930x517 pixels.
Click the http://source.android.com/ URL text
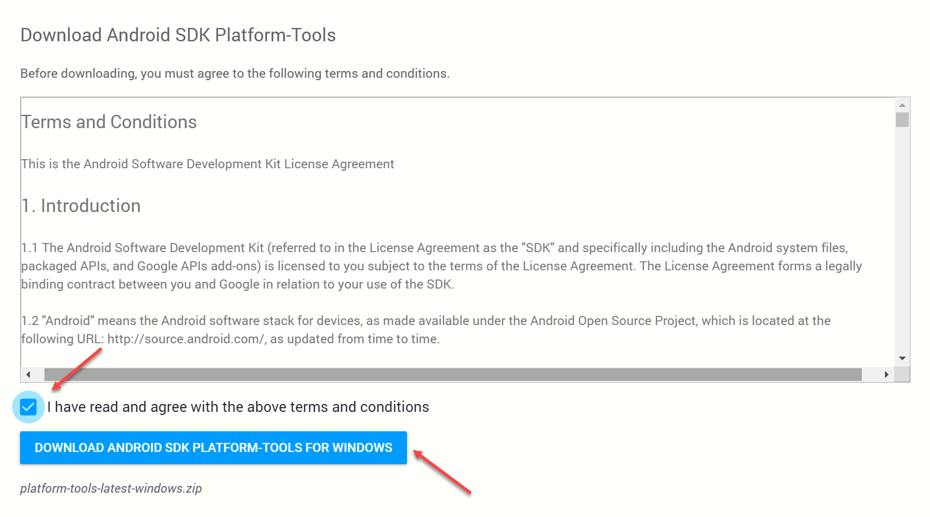(187, 339)
